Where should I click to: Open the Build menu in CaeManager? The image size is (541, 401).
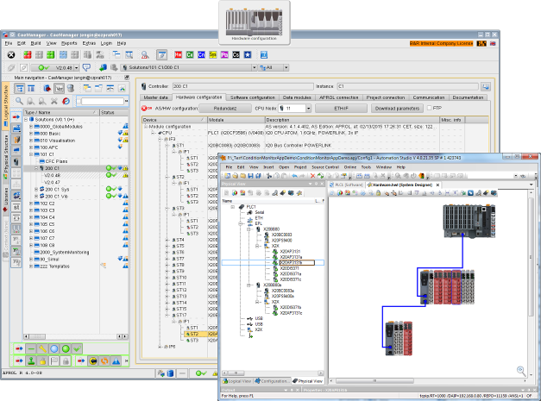point(35,43)
